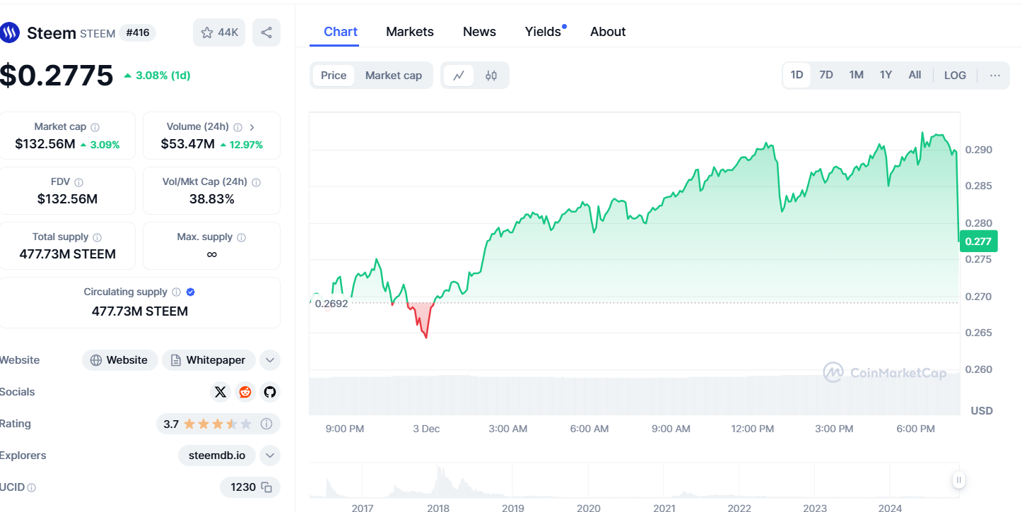Switch to the Yields tab

543,32
